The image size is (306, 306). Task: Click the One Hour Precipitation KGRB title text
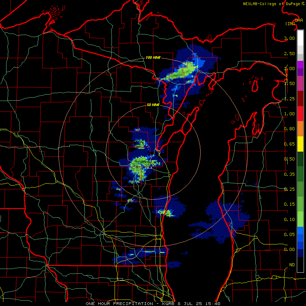pos(153,304)
